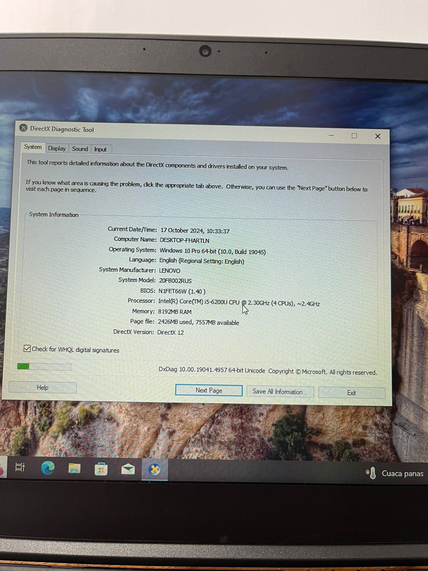Click the System Information group label
428x571 pixels.
coord(53,214)
